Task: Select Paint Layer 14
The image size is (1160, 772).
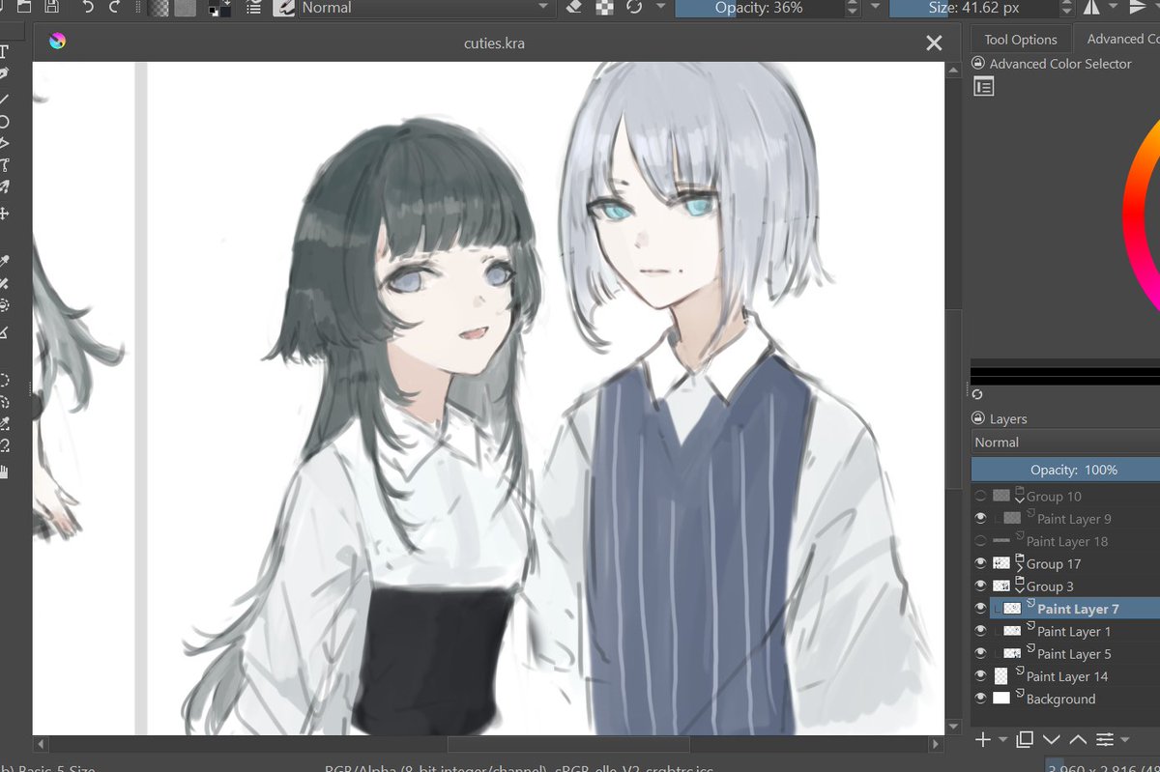Action: (x=1067, y=676)
